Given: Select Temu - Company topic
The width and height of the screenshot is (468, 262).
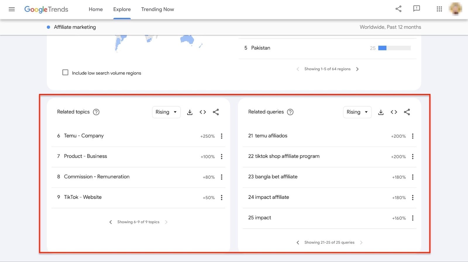Looking at the screenshot, I should pyautogui.click(x=84, y=136).
